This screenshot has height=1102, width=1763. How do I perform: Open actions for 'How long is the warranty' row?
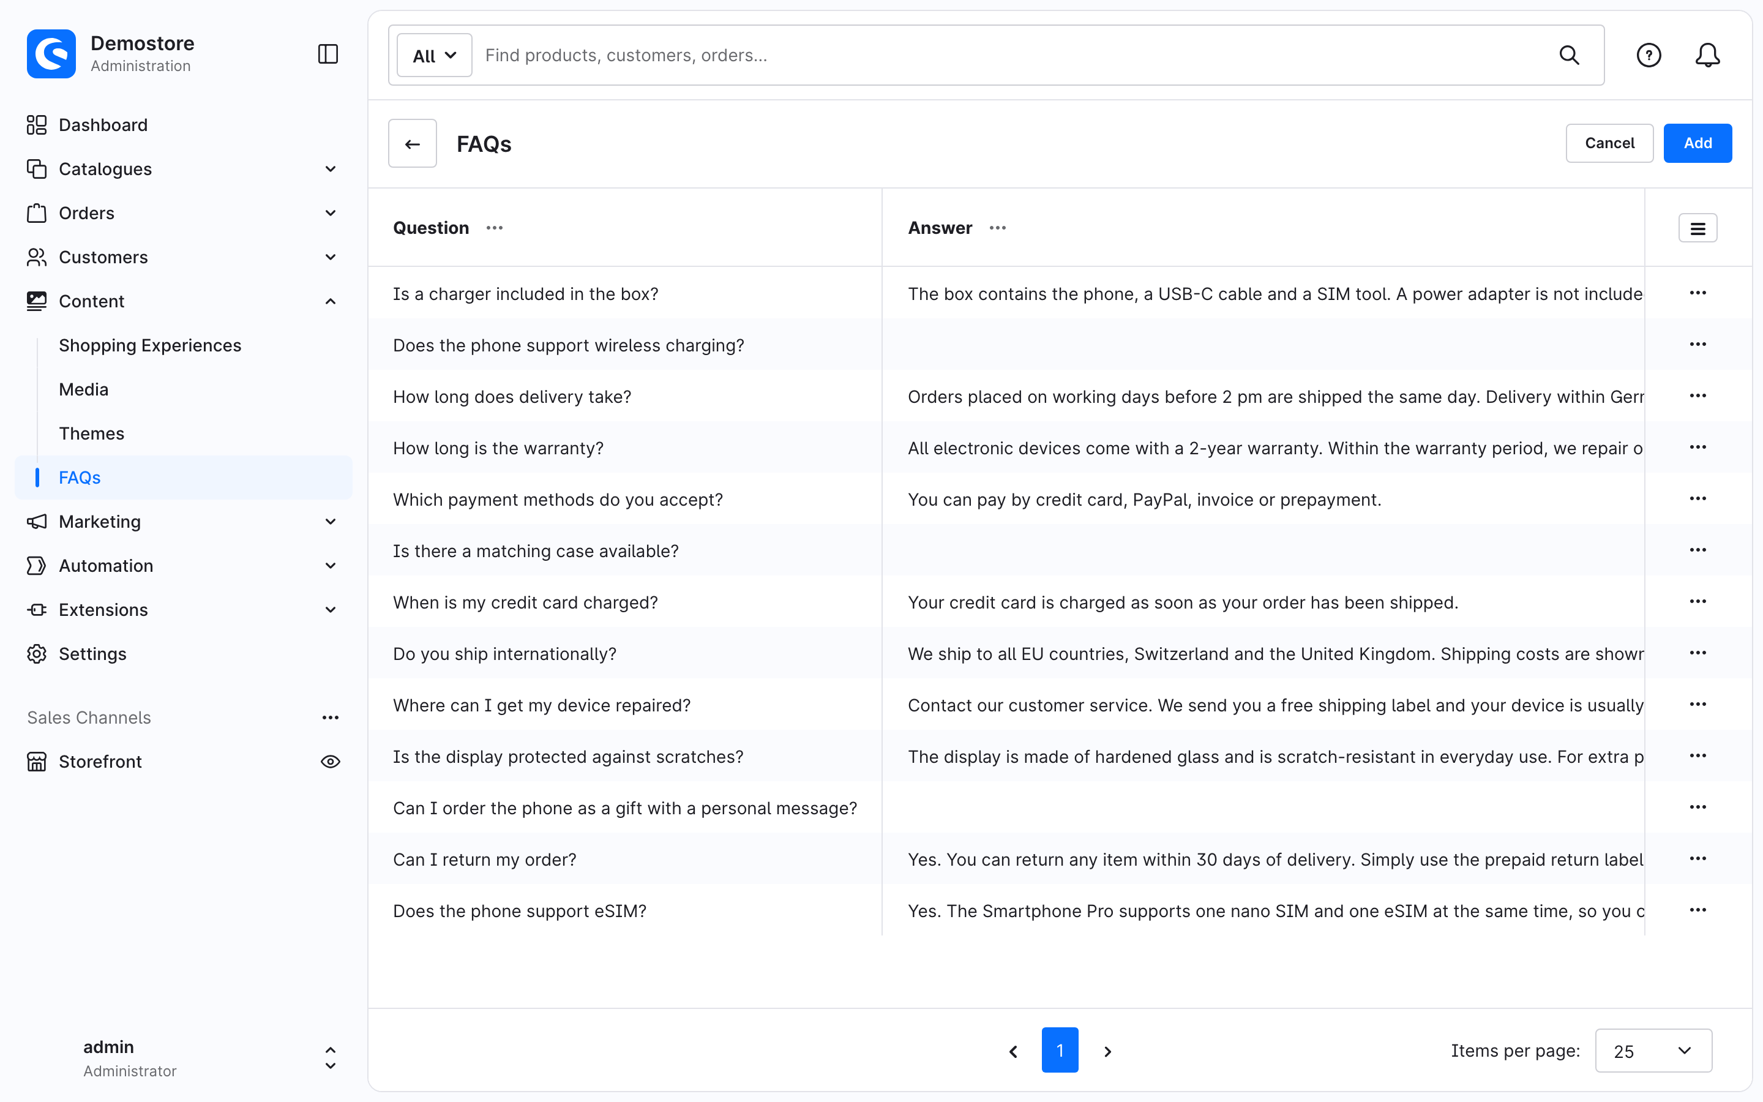coord(1698,448)
